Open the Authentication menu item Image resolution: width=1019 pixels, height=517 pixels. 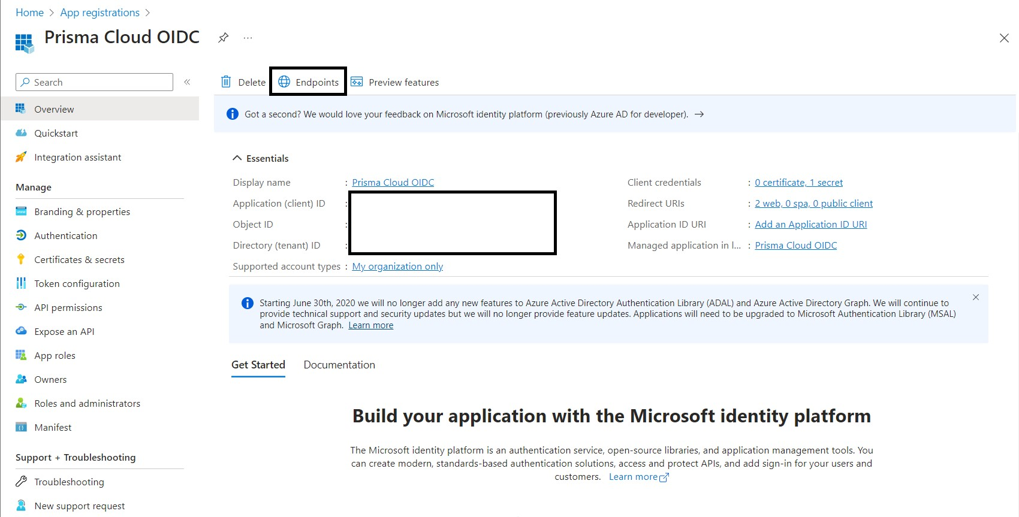pyautogui.click(x=65, y=235)
